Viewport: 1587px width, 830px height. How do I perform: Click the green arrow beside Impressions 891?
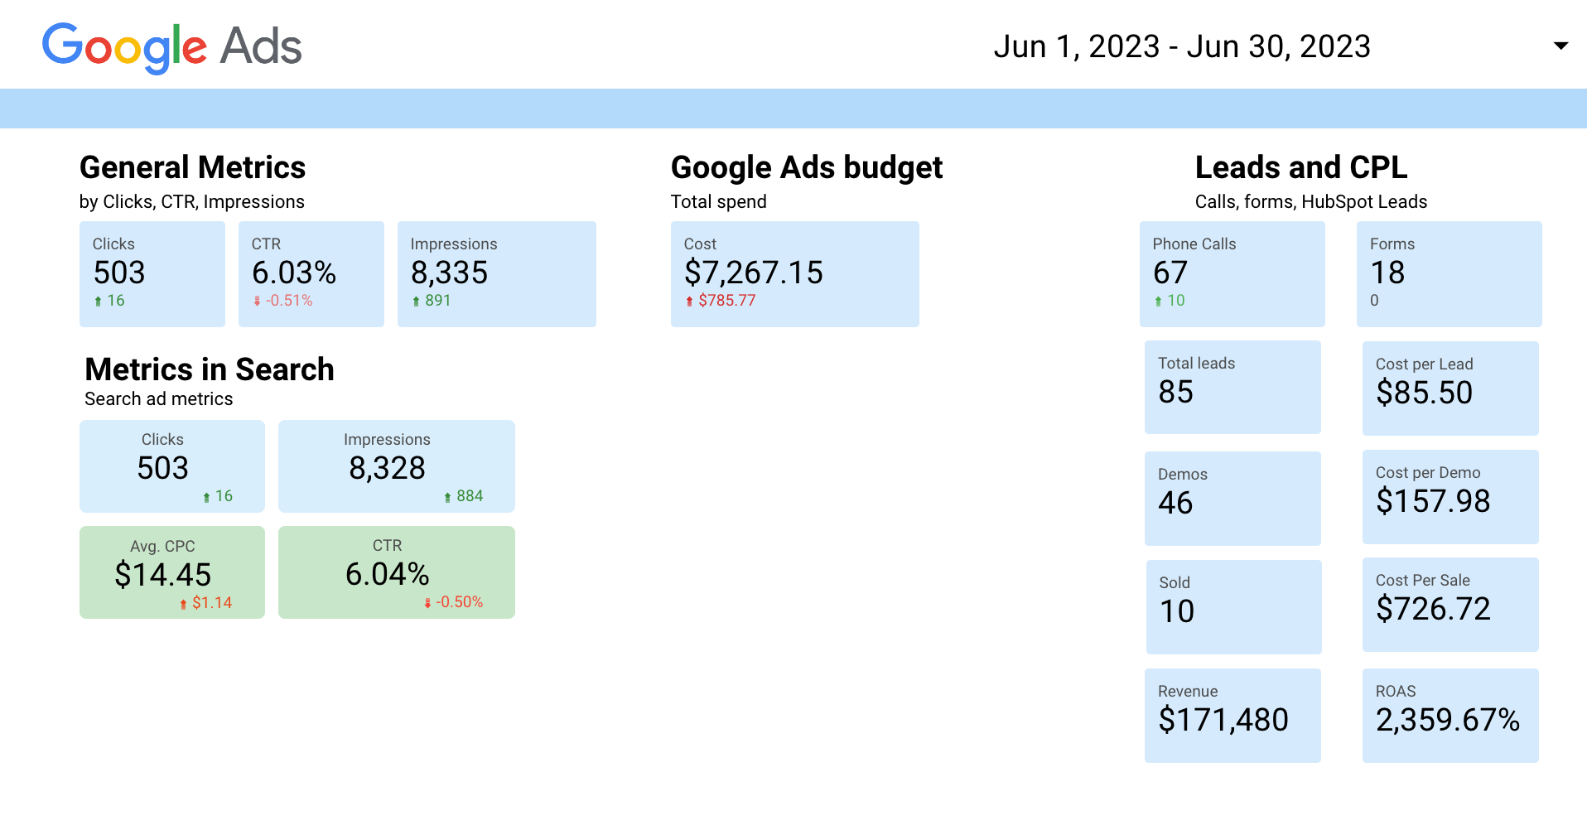point(417,301)
